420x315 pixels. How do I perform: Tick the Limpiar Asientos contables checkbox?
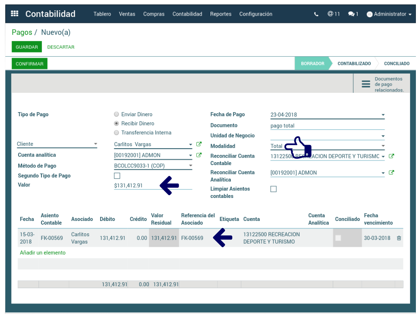[273, 189]
